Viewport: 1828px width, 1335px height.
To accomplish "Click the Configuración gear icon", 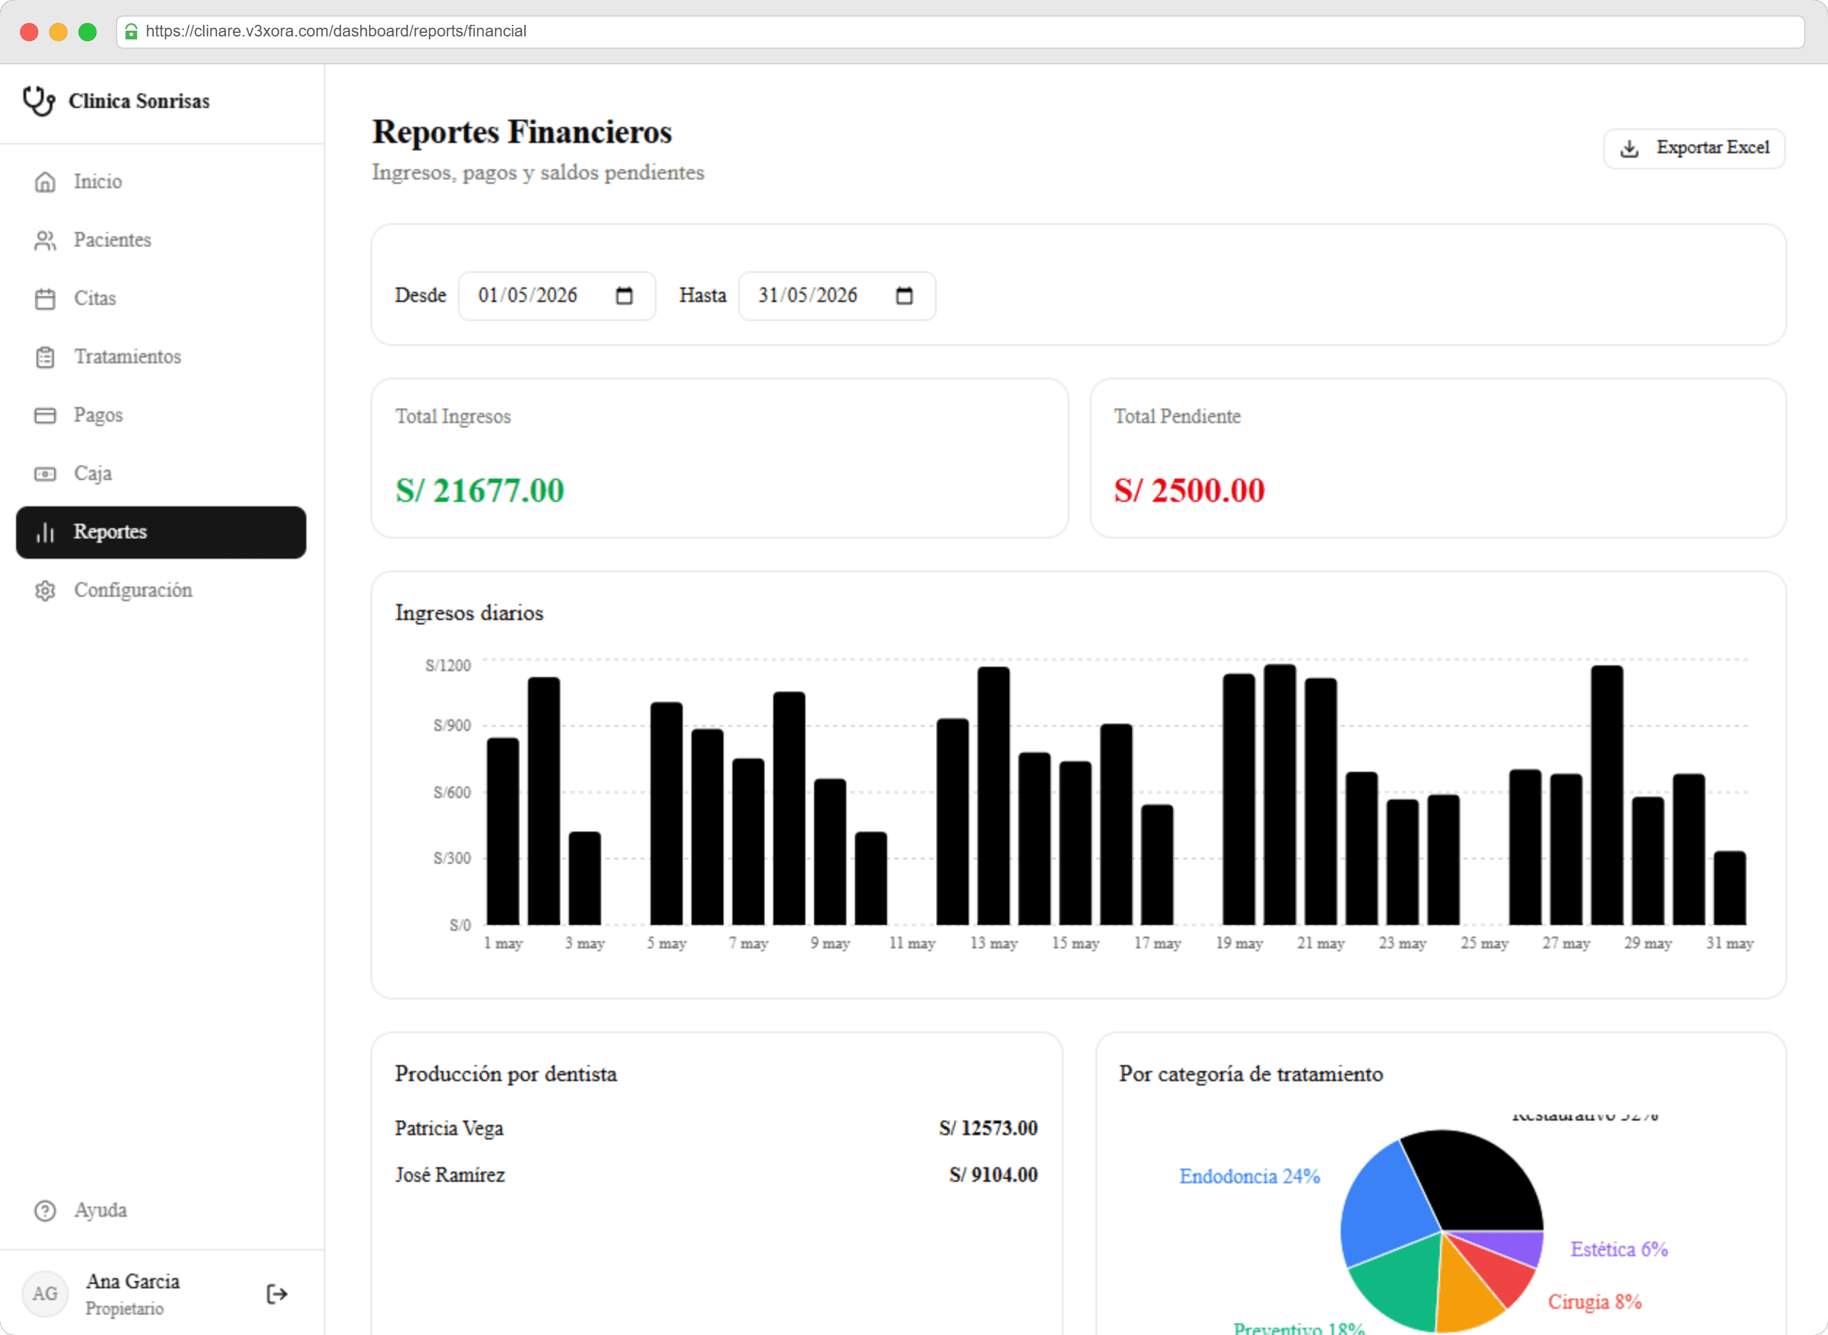I will (45, 591).
